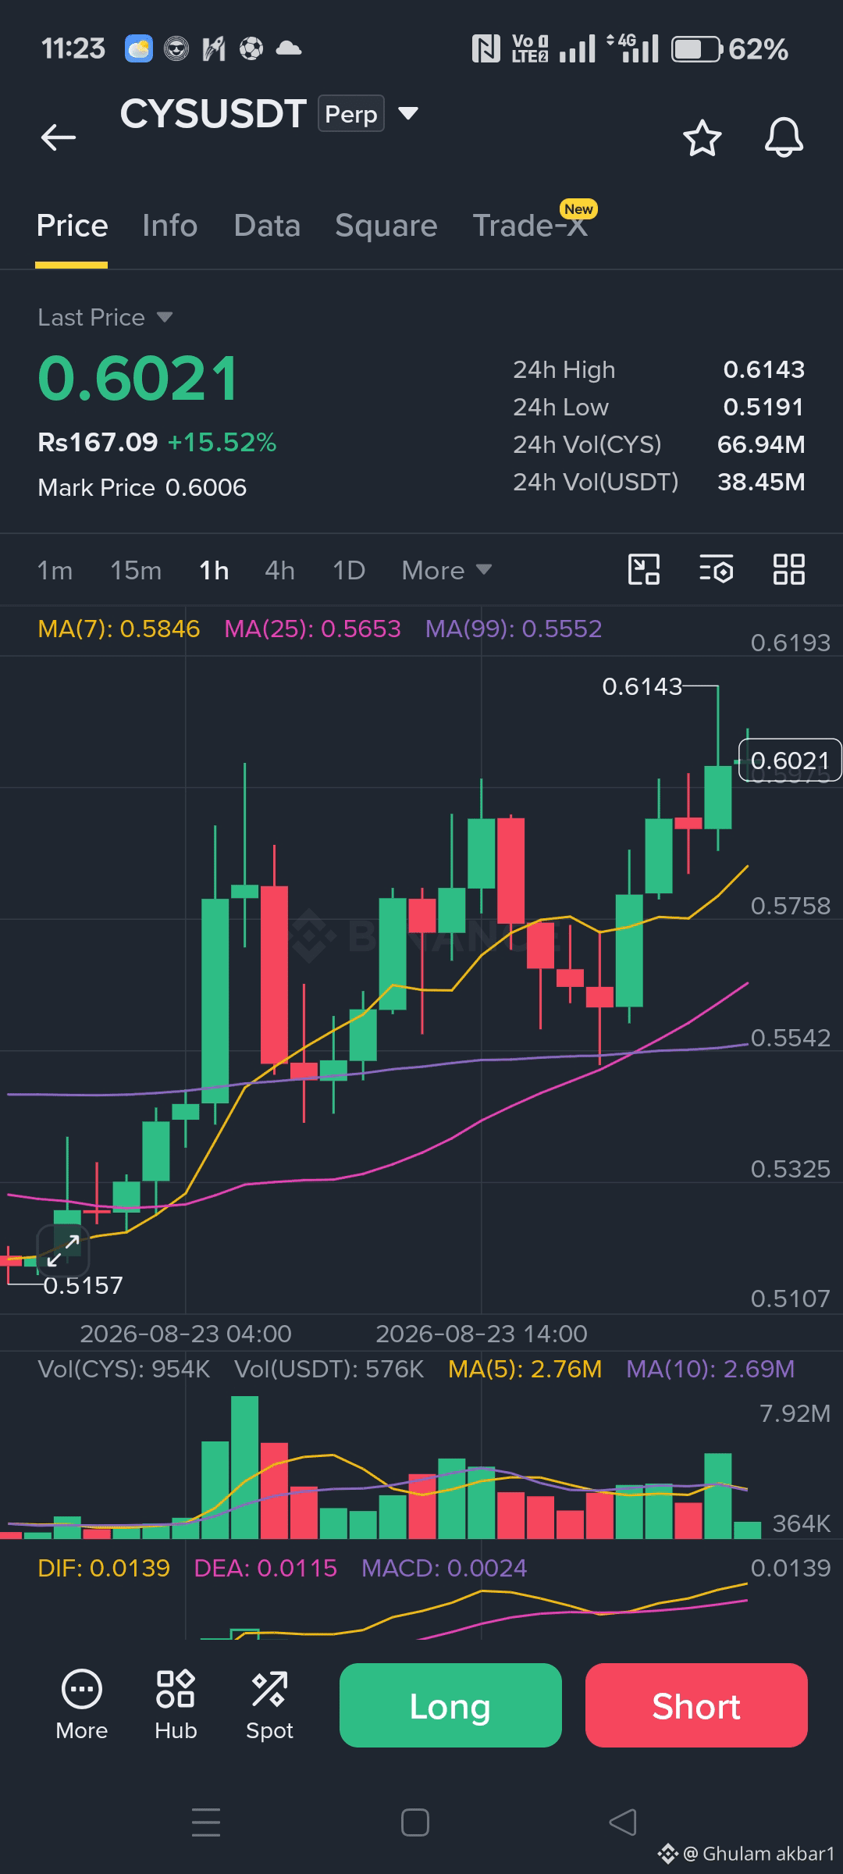Switch to the Price tab
This screenshot has height=1874, width=843.
72,226
